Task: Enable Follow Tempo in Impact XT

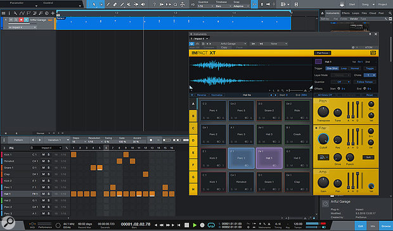Action: click(364, 82)
